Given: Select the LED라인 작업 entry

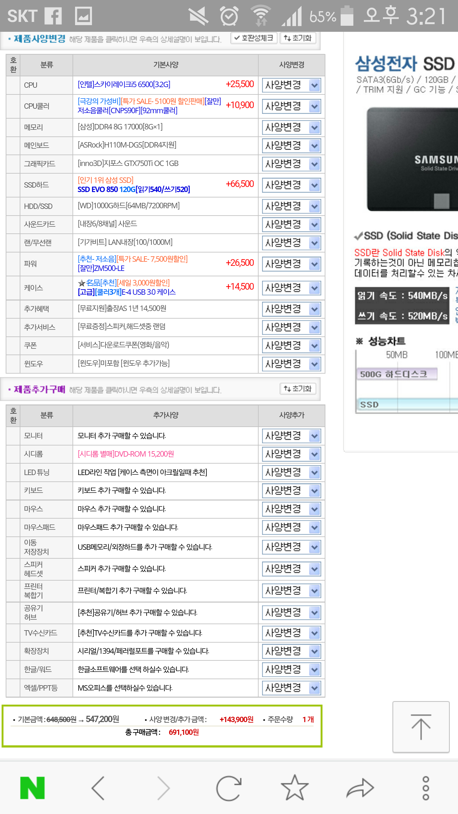Looking at the screenshot, I should point(142,472).
